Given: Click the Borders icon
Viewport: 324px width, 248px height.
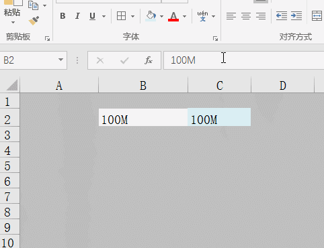Looking at the screenshot, I should (x=121, y=16).
